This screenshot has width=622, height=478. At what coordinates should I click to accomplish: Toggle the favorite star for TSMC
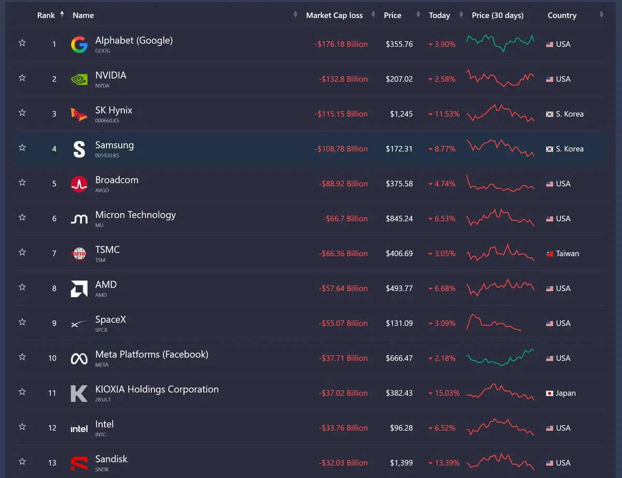click(22, 252)
